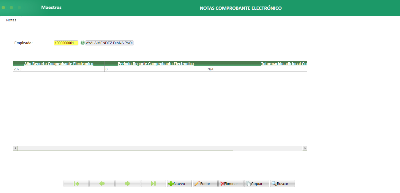Go to the previous record
Image resolution: width=400 pixels, height=193 pixels.
tap(102, 183)
